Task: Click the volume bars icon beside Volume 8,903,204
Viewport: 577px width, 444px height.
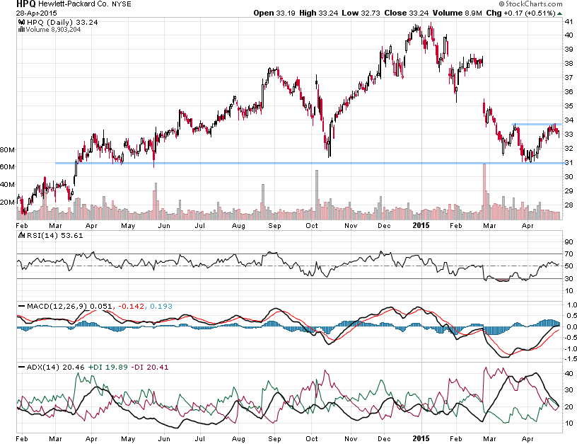Action: 21,30
